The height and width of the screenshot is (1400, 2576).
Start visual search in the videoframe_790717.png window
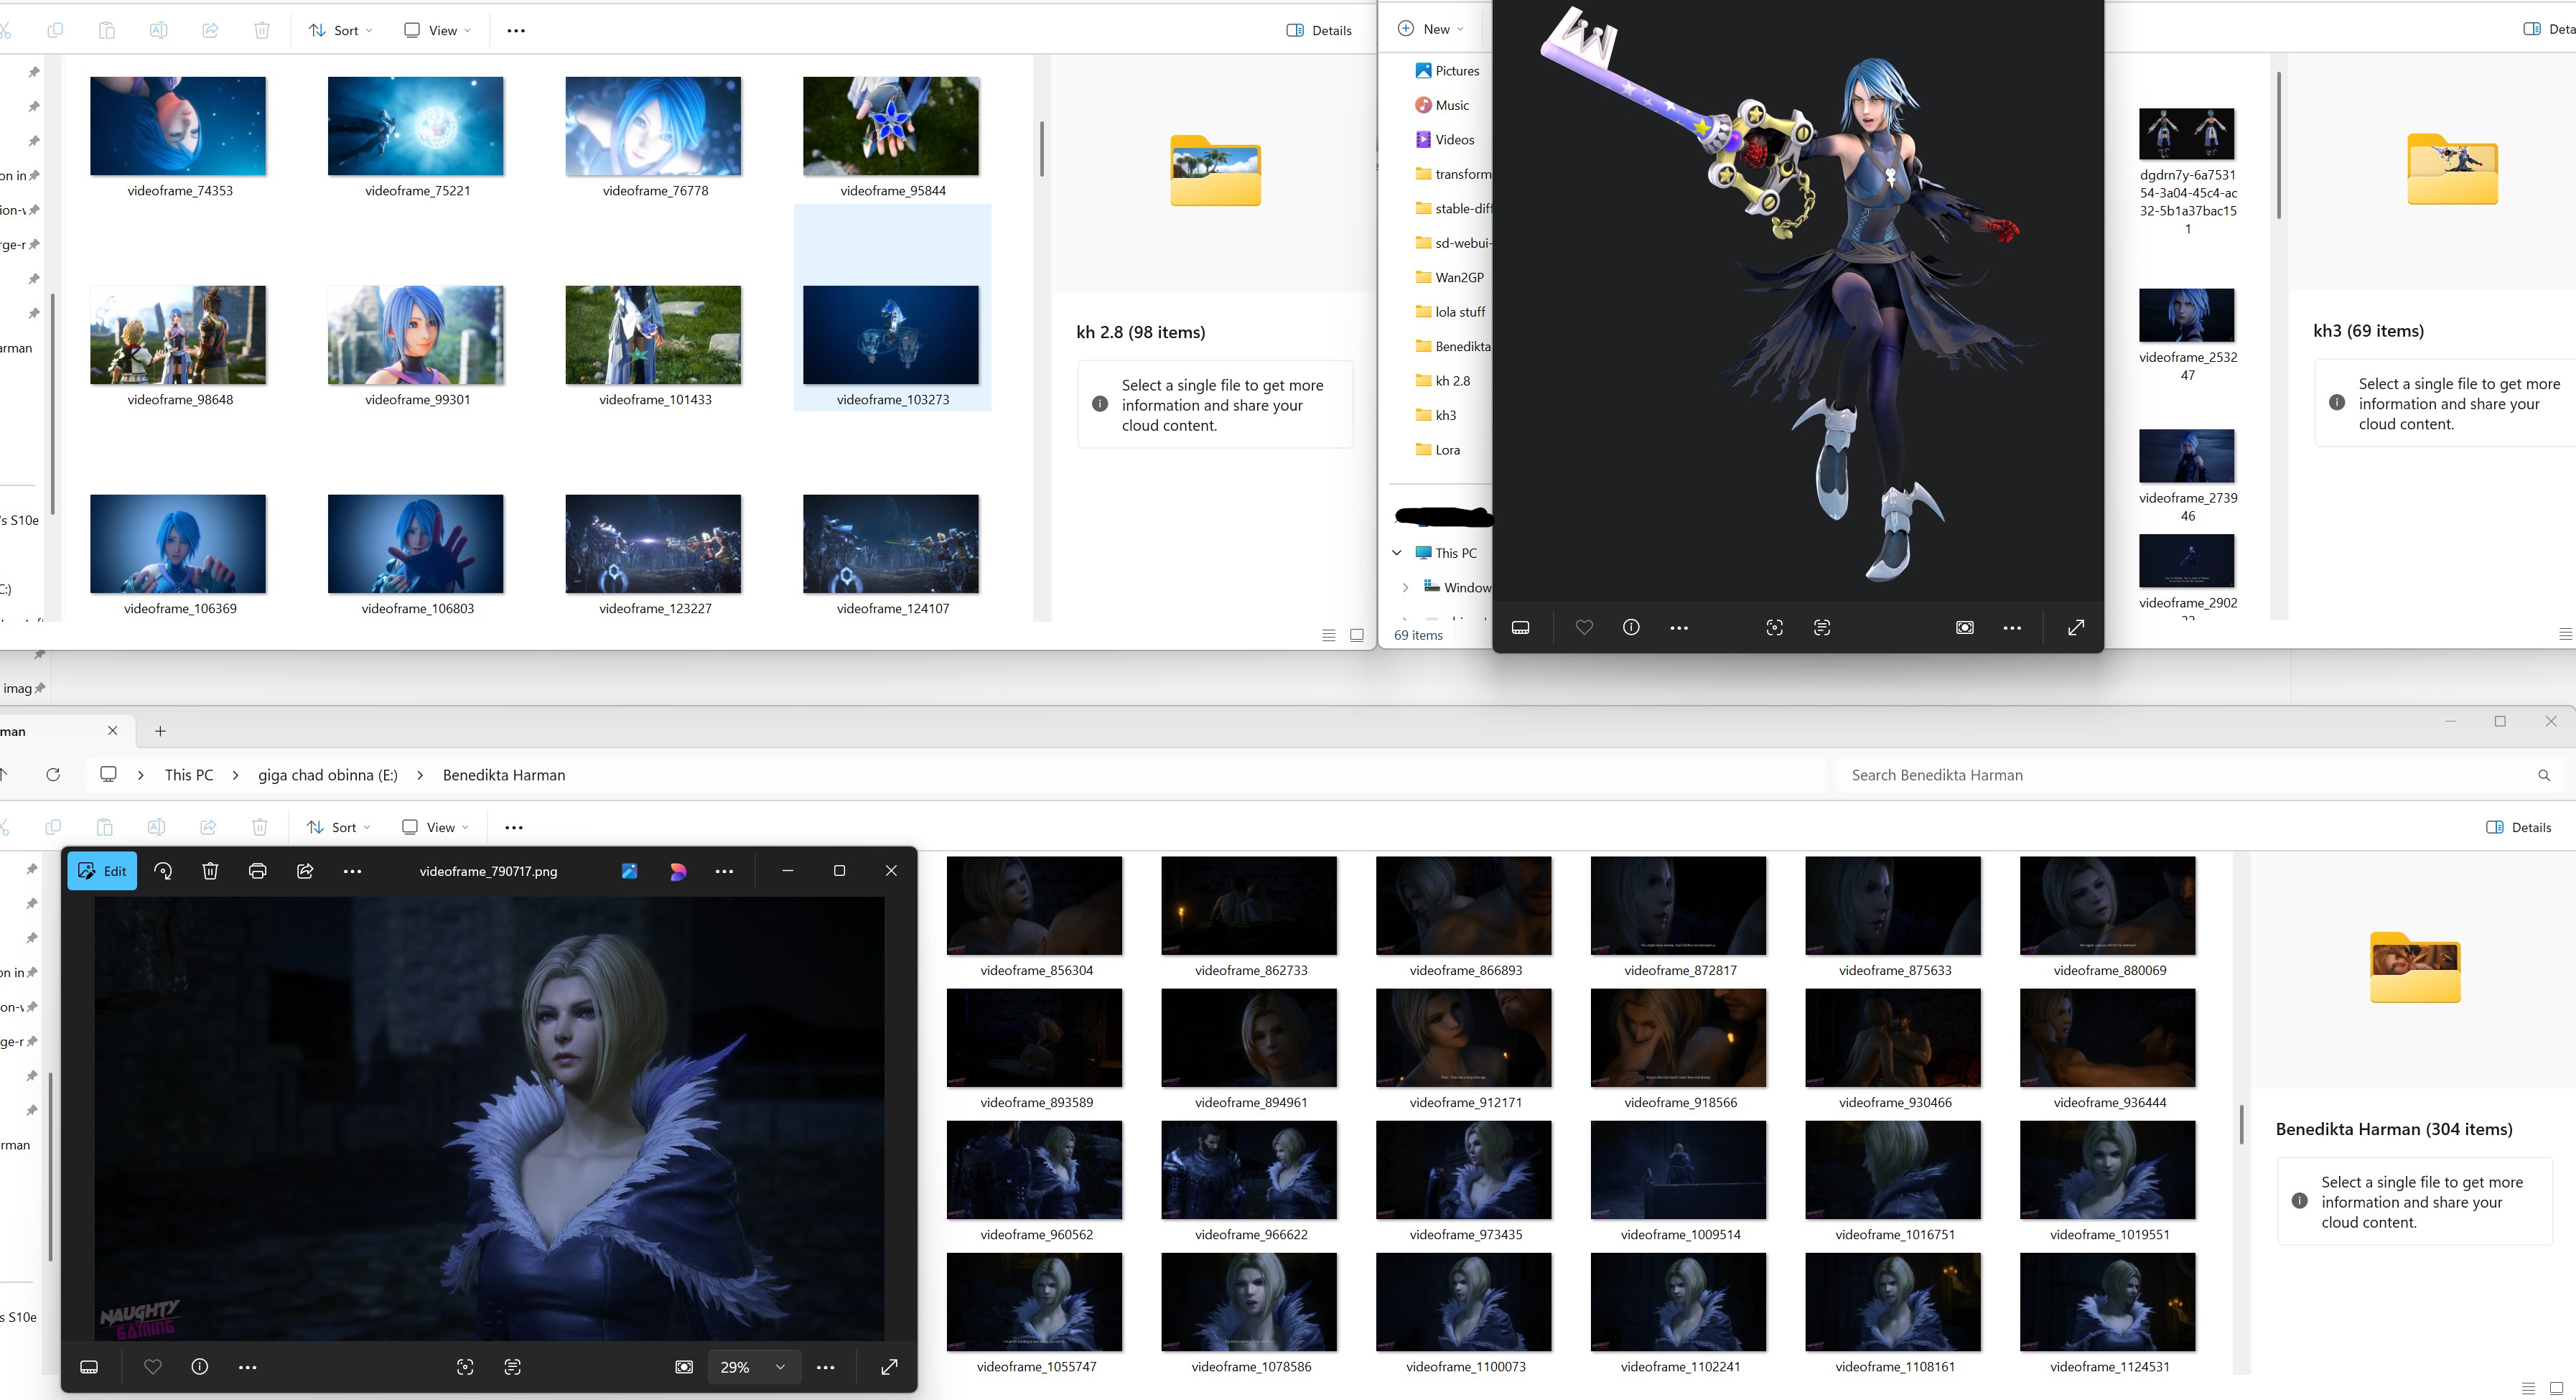click(x=465, y=1367)
